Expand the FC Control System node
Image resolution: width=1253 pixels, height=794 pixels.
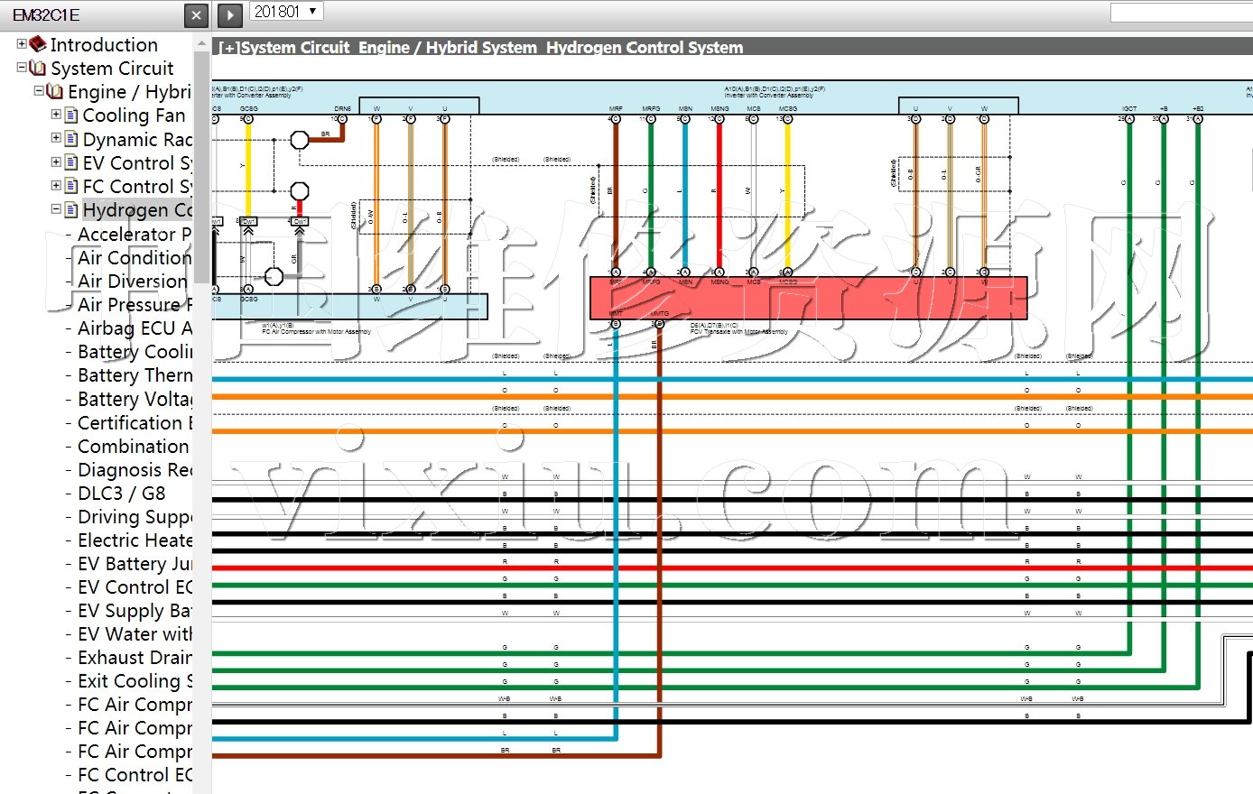coord(56,185)
